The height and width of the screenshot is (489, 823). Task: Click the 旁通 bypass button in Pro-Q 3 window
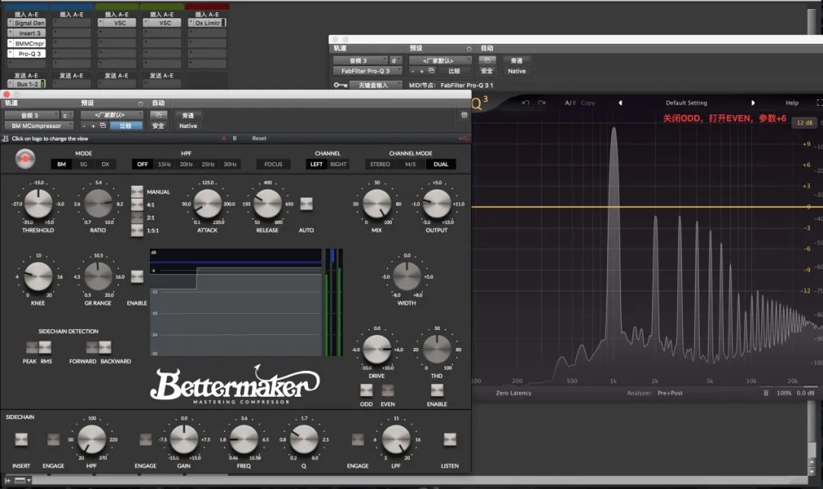pyautogui.click(x=517, y=60)
